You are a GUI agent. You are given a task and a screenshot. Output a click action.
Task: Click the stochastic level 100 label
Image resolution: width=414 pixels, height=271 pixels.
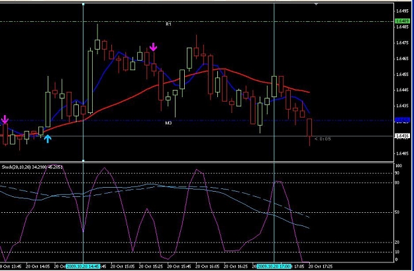[x=398, y=166]
